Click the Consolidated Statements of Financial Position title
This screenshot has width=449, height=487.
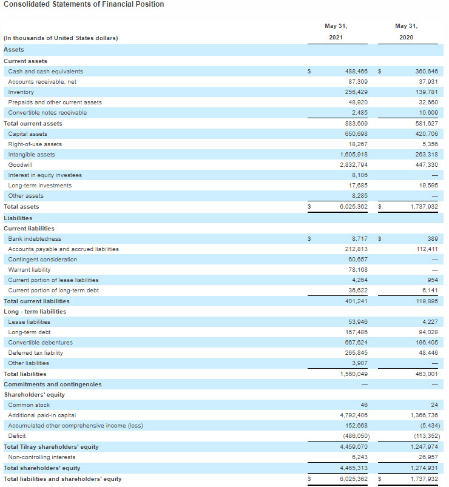click(x=84, y=5)
